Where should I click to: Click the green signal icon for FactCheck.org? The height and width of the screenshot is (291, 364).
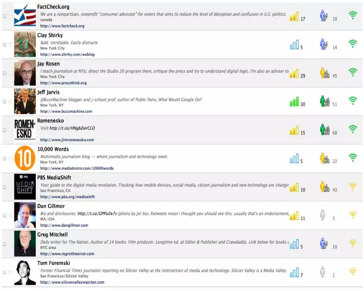(353, 15)
